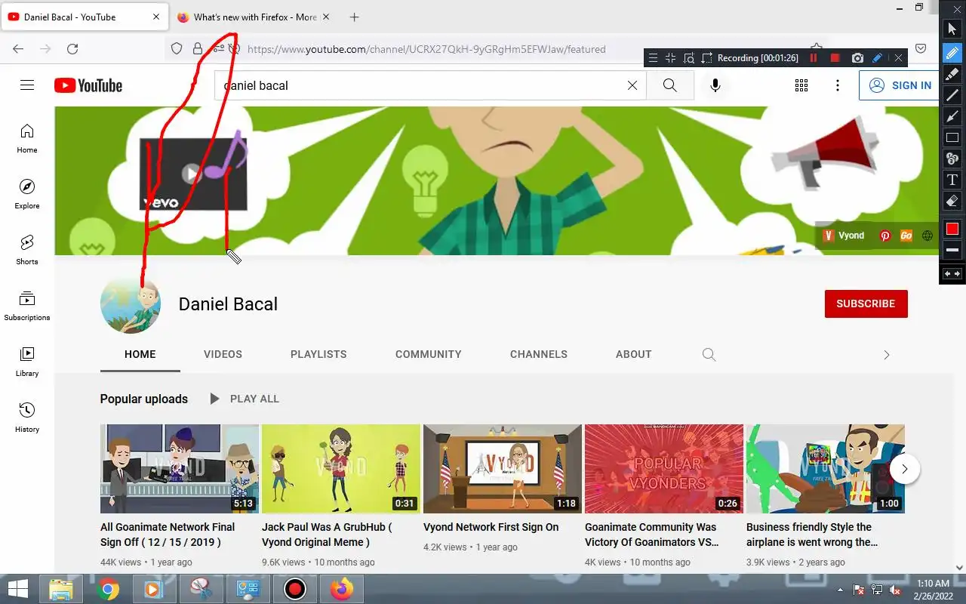
Task: Open Jack Paul Was A GrubHub thumbnail
Action: (341, 469)
